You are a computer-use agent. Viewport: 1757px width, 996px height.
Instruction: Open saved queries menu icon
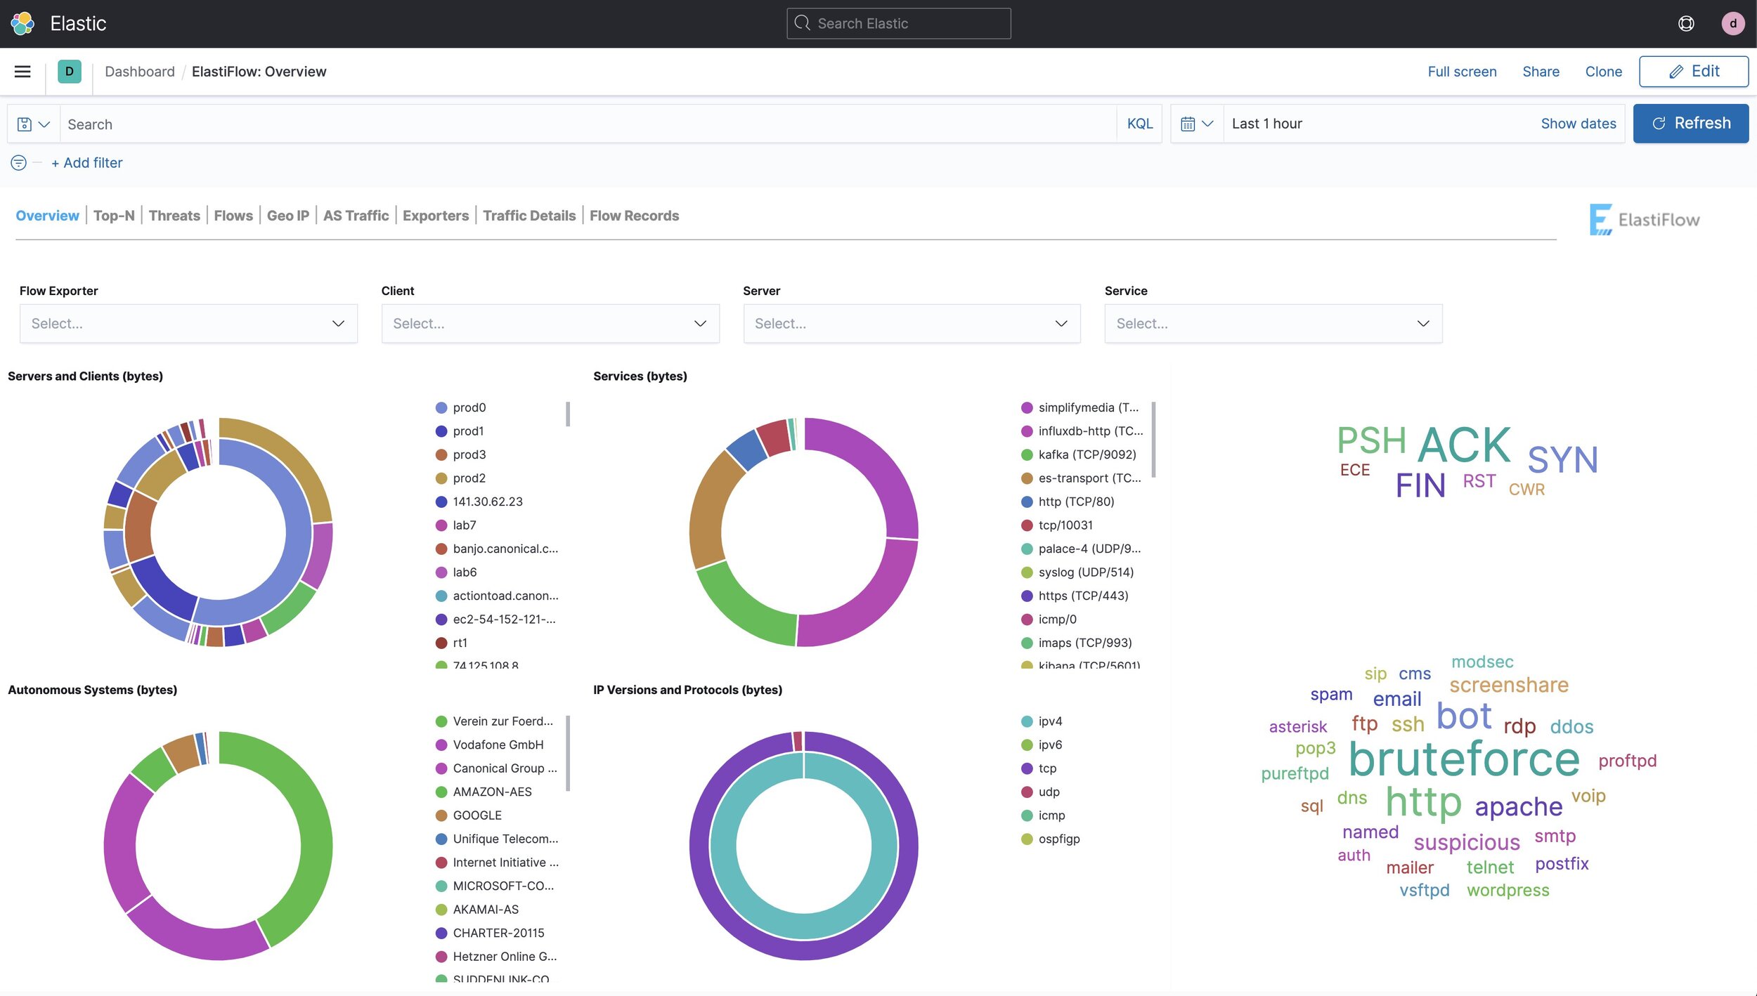[x=33, y=124]
